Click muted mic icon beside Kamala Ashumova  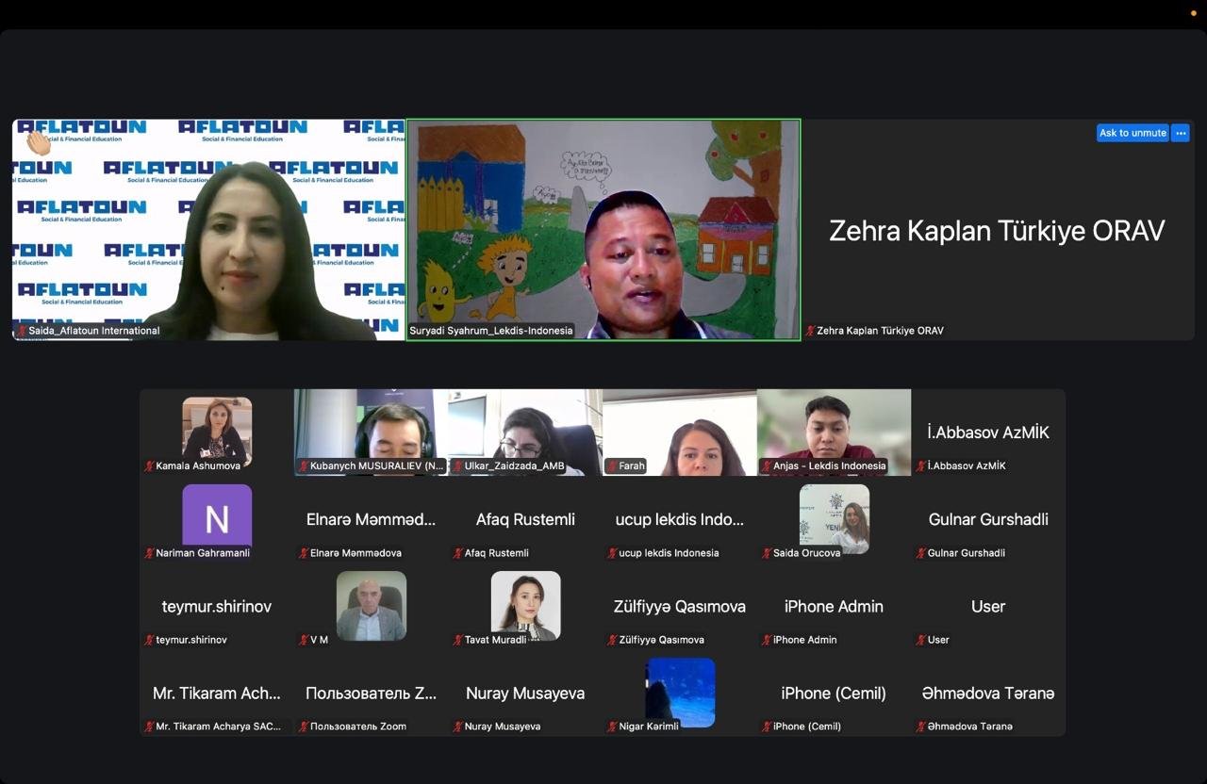(x=149, y=465)
